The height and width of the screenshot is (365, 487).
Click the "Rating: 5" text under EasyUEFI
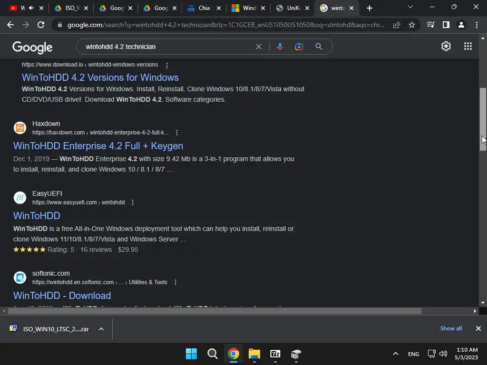pos(61,250)
